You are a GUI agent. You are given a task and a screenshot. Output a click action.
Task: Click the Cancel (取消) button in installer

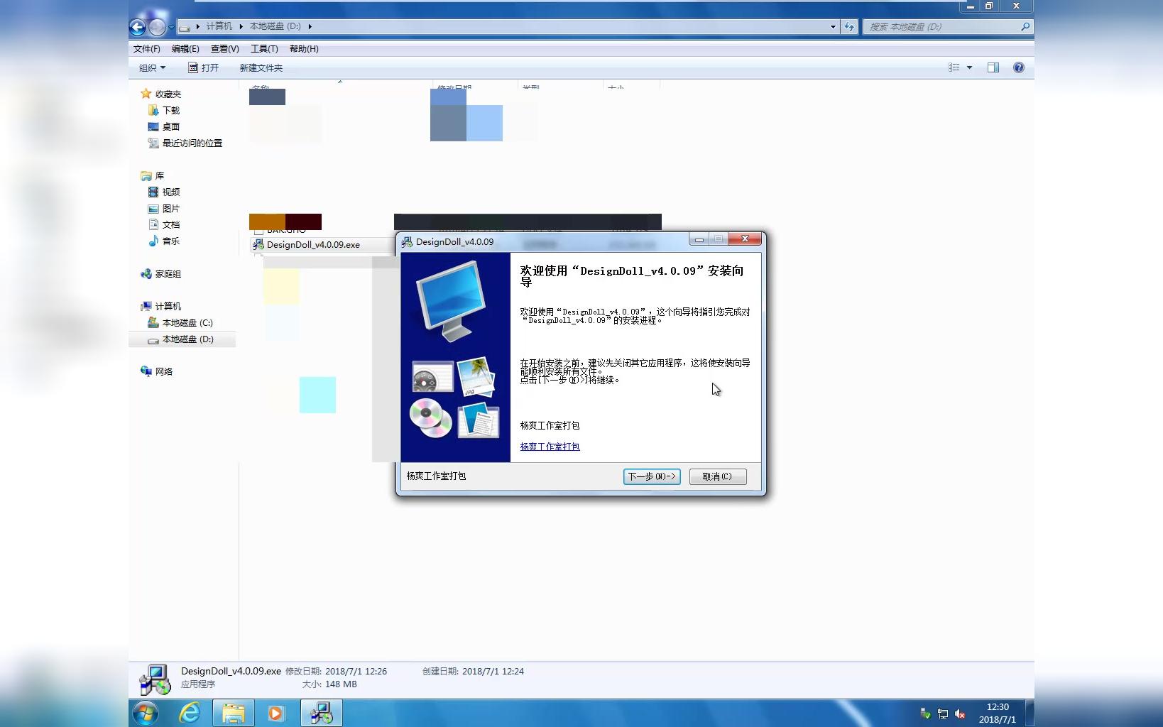[x=717, y=476]
